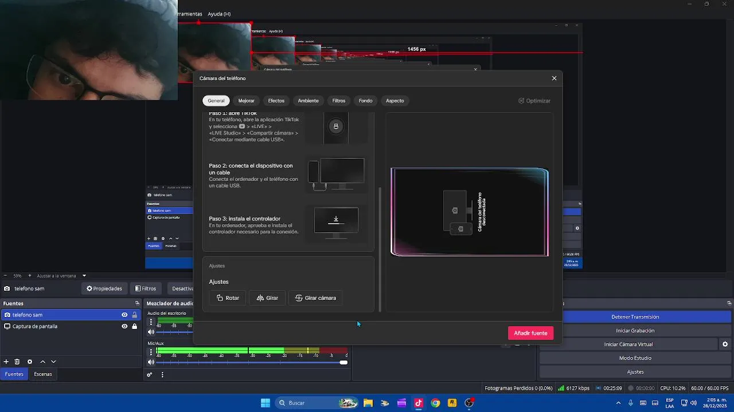Viewport: 734px width, 412px height.
Task: Open Ajustes in the controls panel
Action: pyautogui.click(x=635, y=372)
